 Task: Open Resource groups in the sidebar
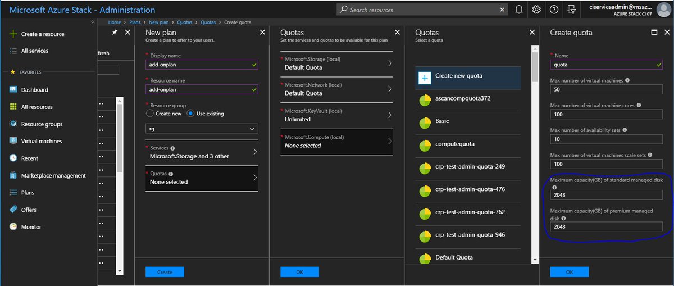42,124
